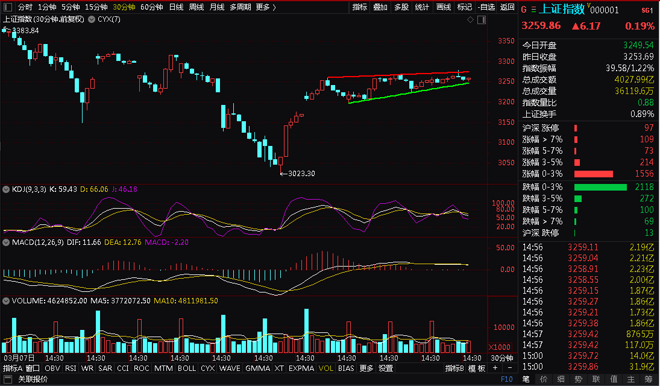Click the green support trendline on chart
Viewport: 660px width, 386px height.
(x=410, y=93)
